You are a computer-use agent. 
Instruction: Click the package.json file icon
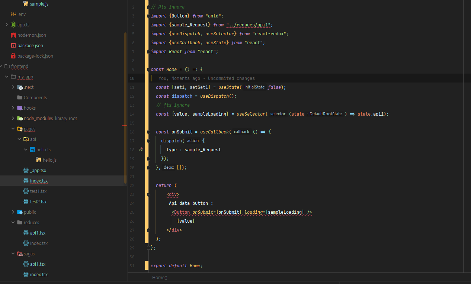pyautogui.click(x=13, y=45)
